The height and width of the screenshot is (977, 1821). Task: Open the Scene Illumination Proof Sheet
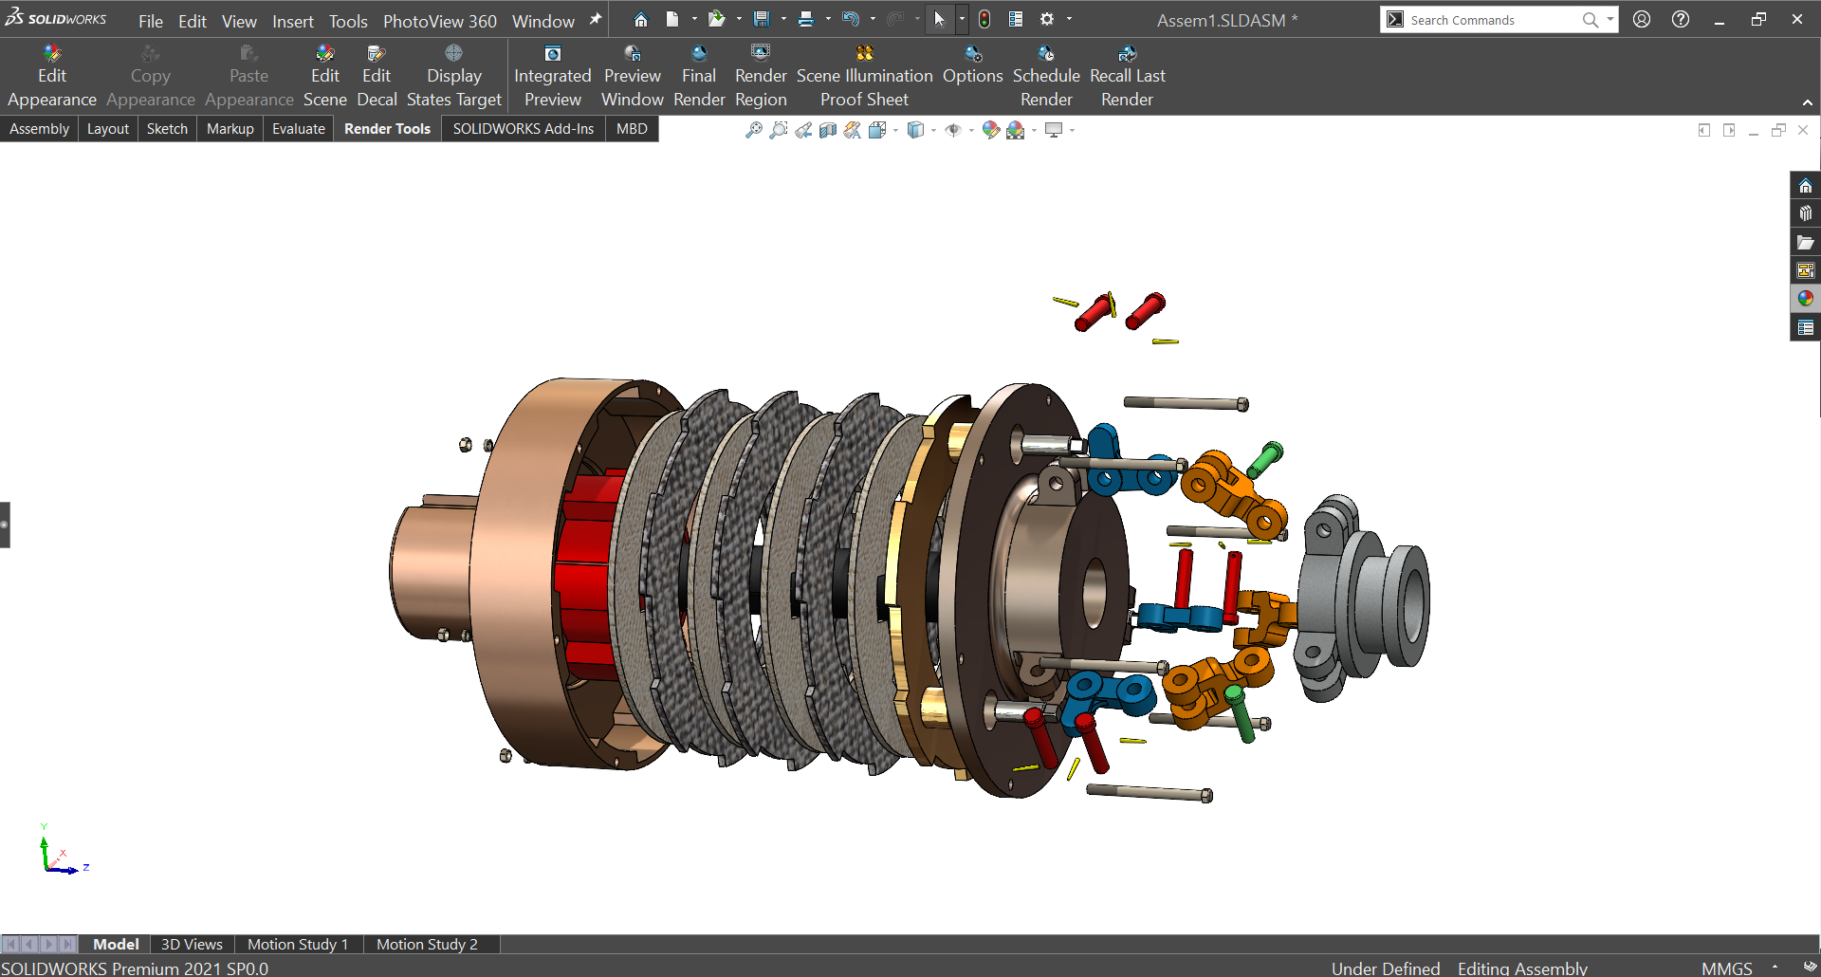(863, 74)
